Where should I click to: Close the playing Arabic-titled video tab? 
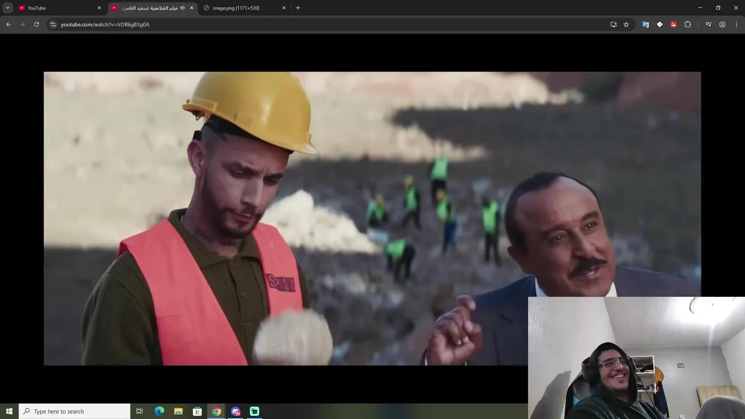191,8
